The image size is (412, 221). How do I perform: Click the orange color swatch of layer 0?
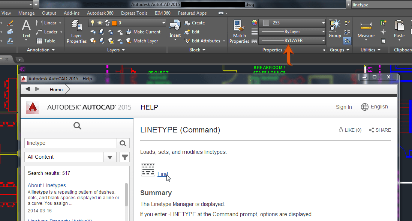coord(114,23)
